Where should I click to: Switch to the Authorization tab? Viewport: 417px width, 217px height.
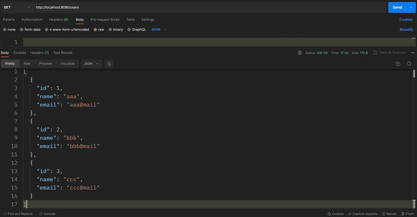pyautogui.click(x=32, y=20)
